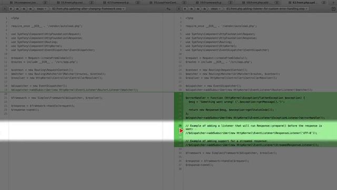
Task: Click the '$response->send();' line in left pane
Action: 25,110
